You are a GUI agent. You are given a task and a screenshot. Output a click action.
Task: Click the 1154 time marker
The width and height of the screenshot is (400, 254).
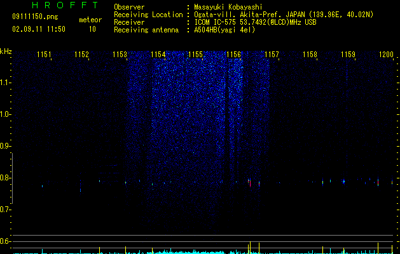158,54
